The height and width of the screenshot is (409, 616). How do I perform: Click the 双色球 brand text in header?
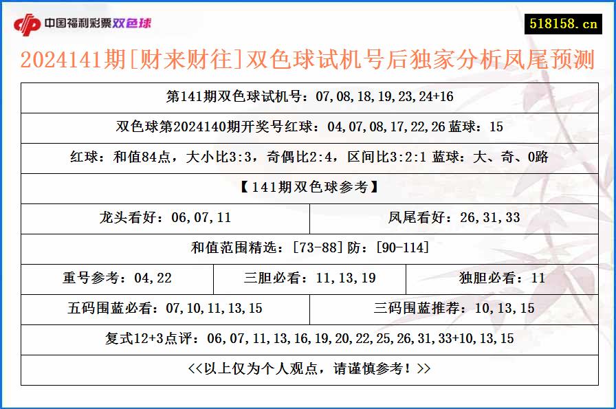(x=133, y=21)
